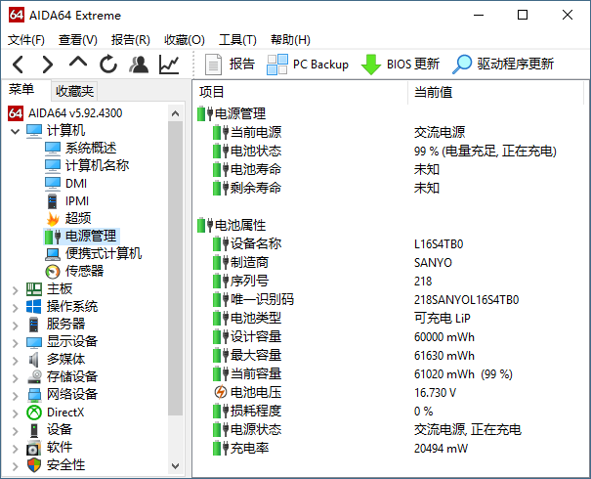
Task: Click the tree panel scrollbar down arrow
Action: pyautogui.click(x=177, y=467)
